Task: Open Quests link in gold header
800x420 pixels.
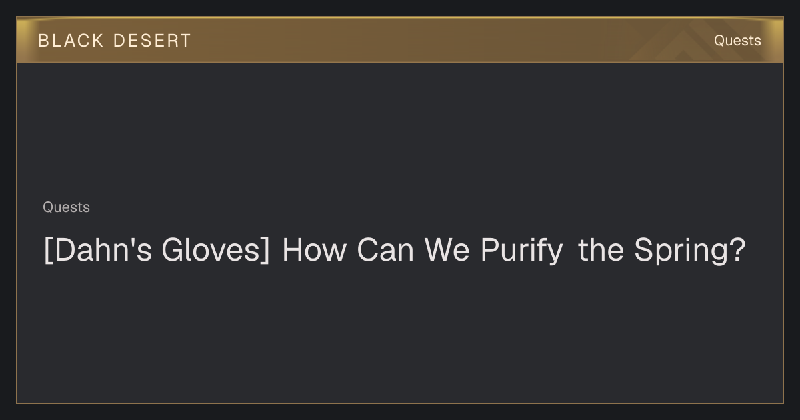Action: click(737, 41)
